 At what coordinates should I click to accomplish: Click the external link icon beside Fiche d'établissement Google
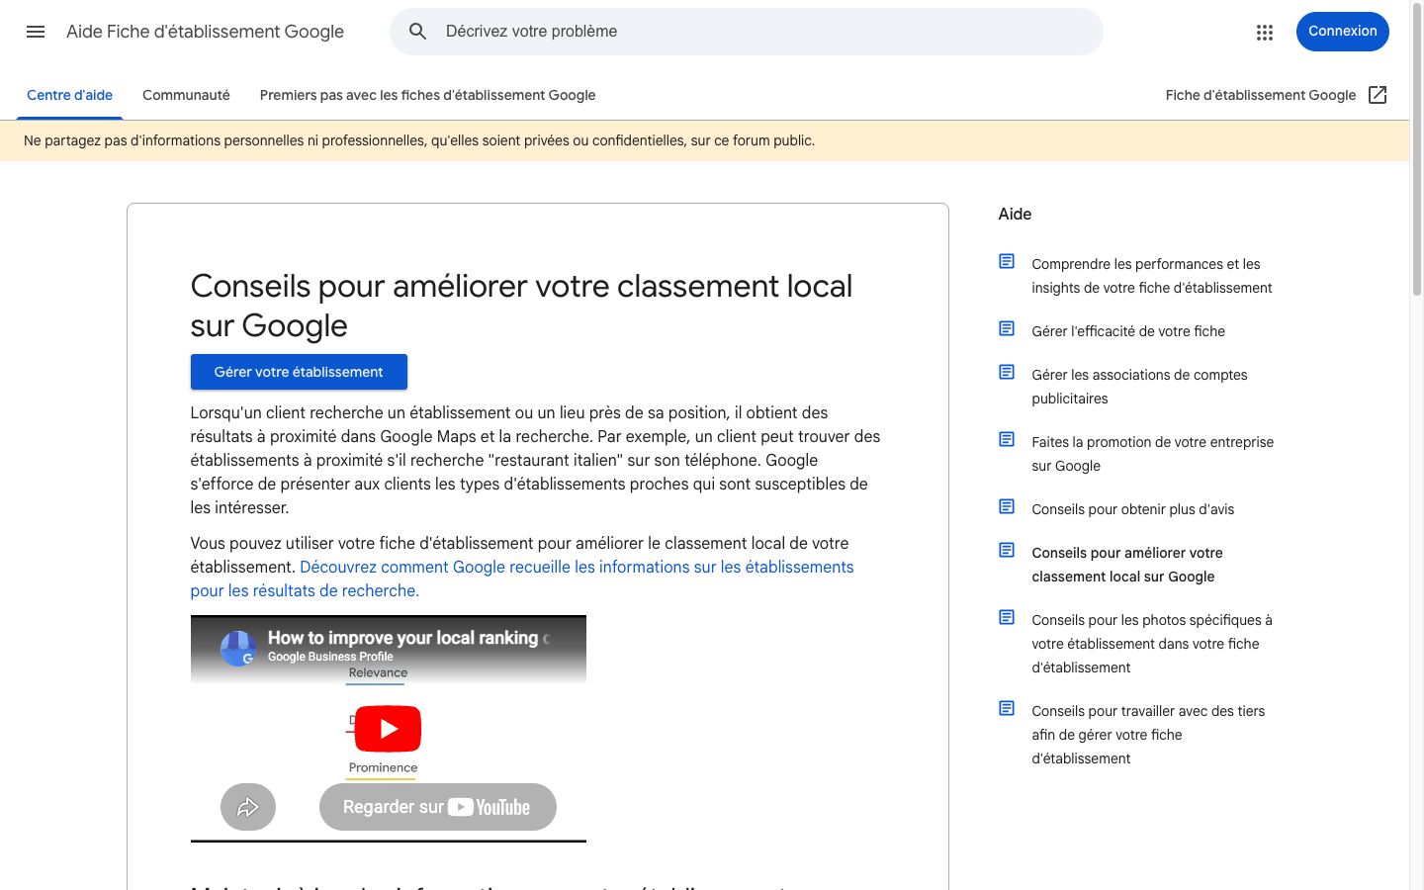(x=1378, y=95)
